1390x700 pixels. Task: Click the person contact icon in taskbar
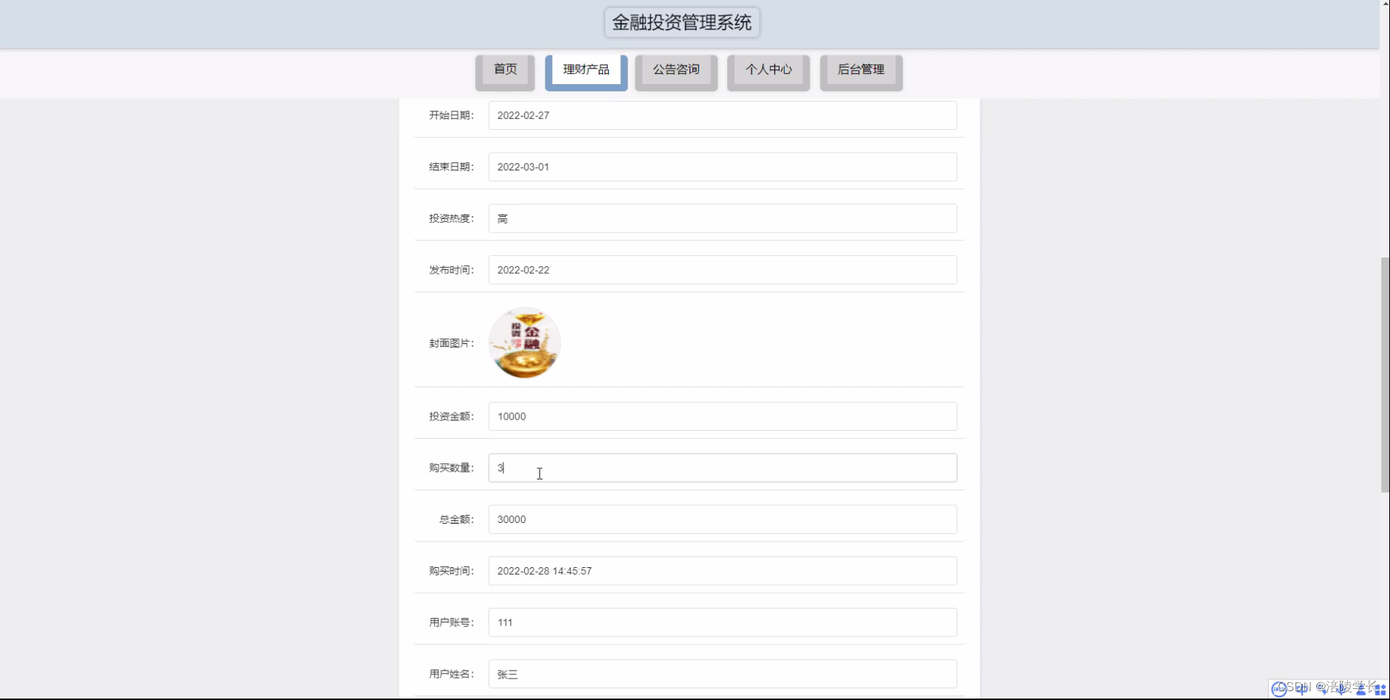pos(1360,690)
